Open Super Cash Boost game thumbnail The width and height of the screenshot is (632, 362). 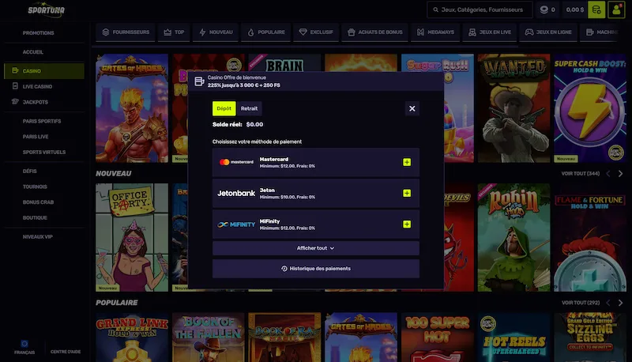[590, 108]
